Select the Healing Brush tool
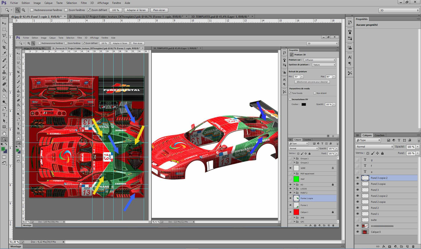421x249 pixels. point(4,60)
